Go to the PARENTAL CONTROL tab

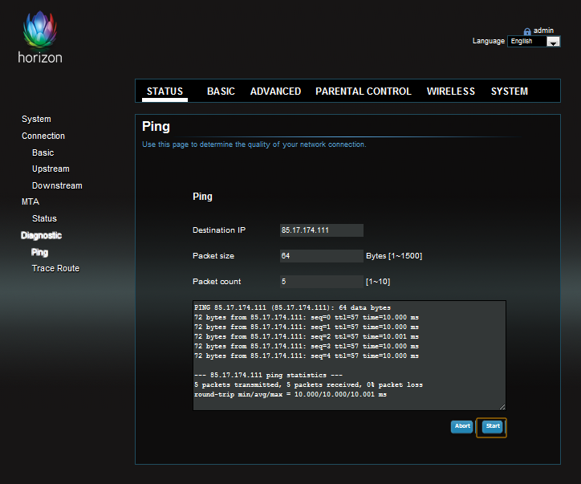363,92
